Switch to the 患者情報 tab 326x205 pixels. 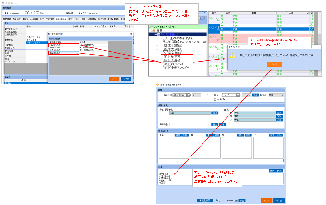17,19
